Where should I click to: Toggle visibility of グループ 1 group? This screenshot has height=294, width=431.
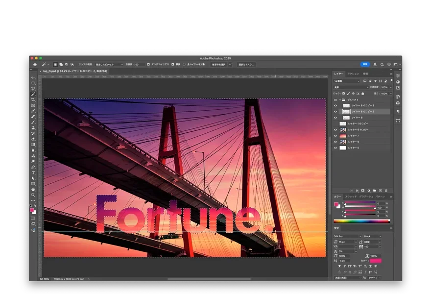335,99
